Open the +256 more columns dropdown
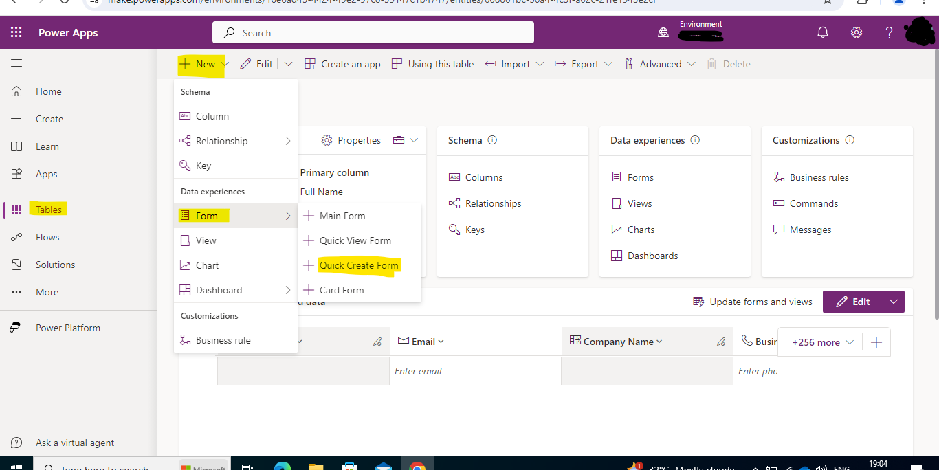The image size is (939, 470). click(820, 342)
